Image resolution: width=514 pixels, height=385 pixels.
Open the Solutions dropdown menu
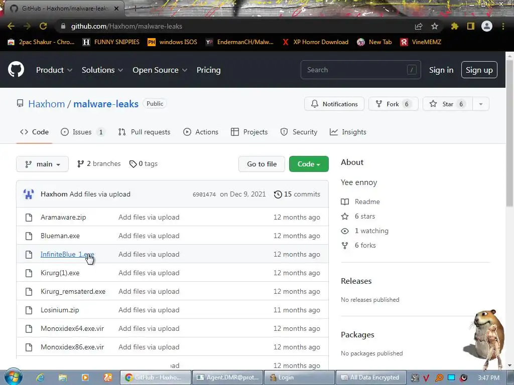tap(102, 70)
